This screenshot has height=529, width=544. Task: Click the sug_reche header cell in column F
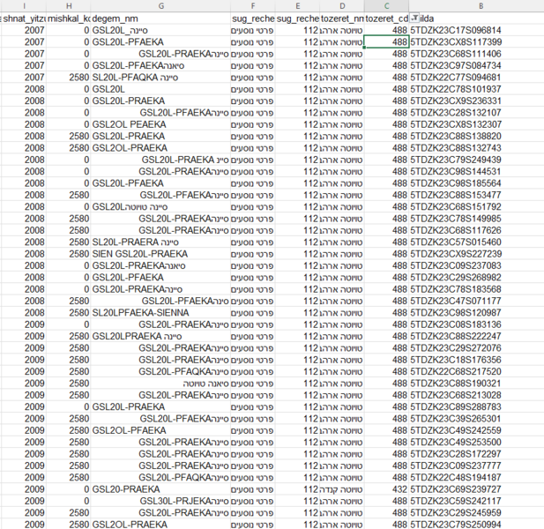pos(253,19)
